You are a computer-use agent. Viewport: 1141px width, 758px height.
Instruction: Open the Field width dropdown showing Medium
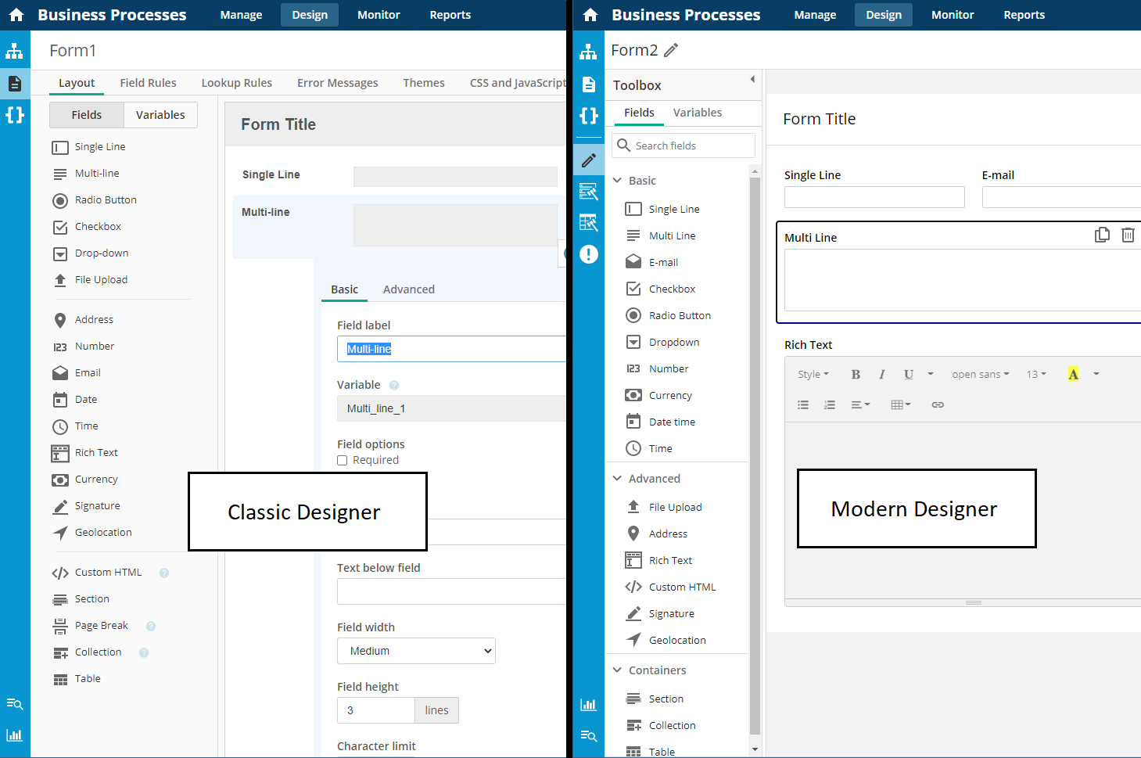click(x=416, y=650)
